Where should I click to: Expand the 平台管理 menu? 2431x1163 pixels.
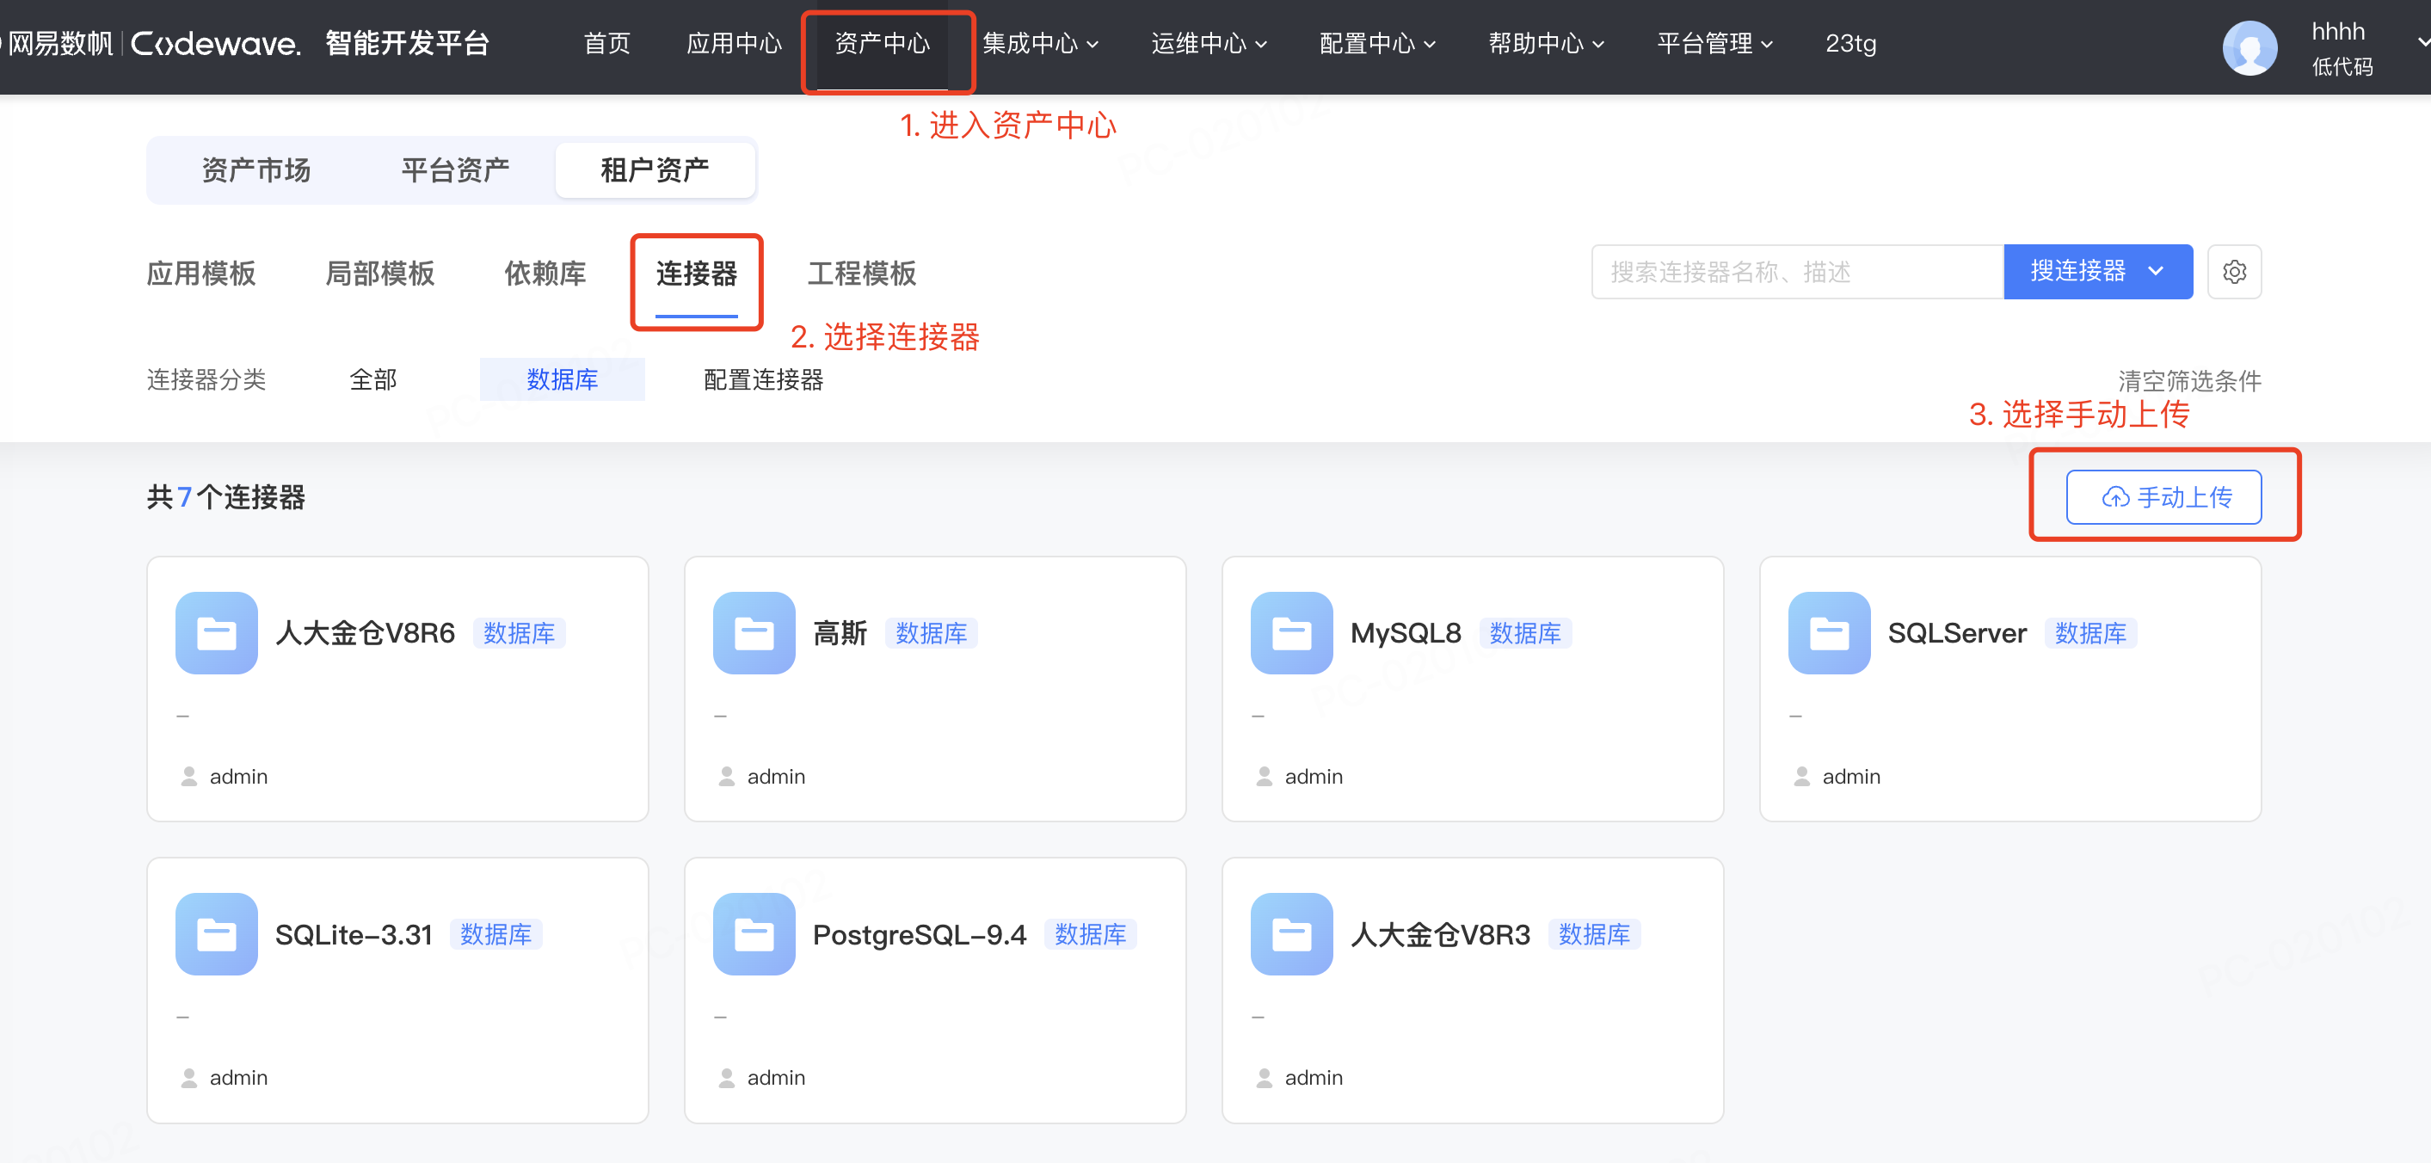[x=1714, y=43]
